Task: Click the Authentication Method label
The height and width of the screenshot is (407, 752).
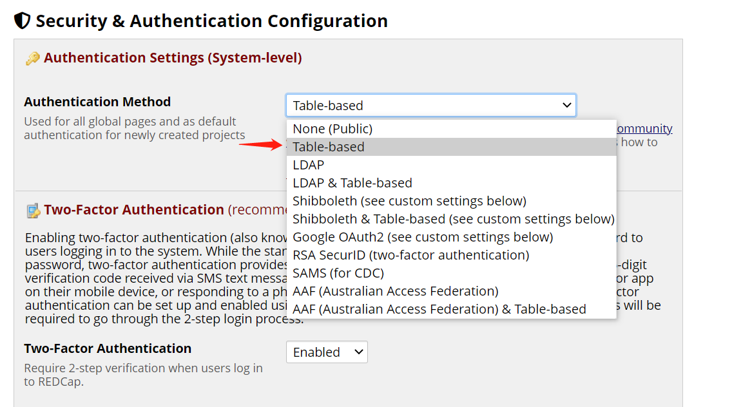Action: (x=97, y=102)
